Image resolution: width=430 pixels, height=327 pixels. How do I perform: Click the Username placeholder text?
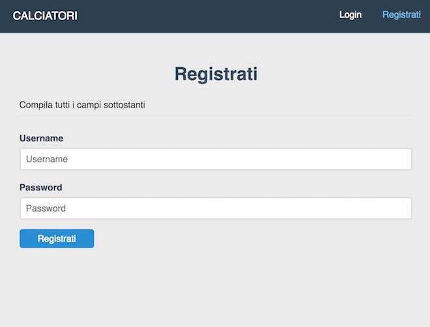tap(47, 159)
